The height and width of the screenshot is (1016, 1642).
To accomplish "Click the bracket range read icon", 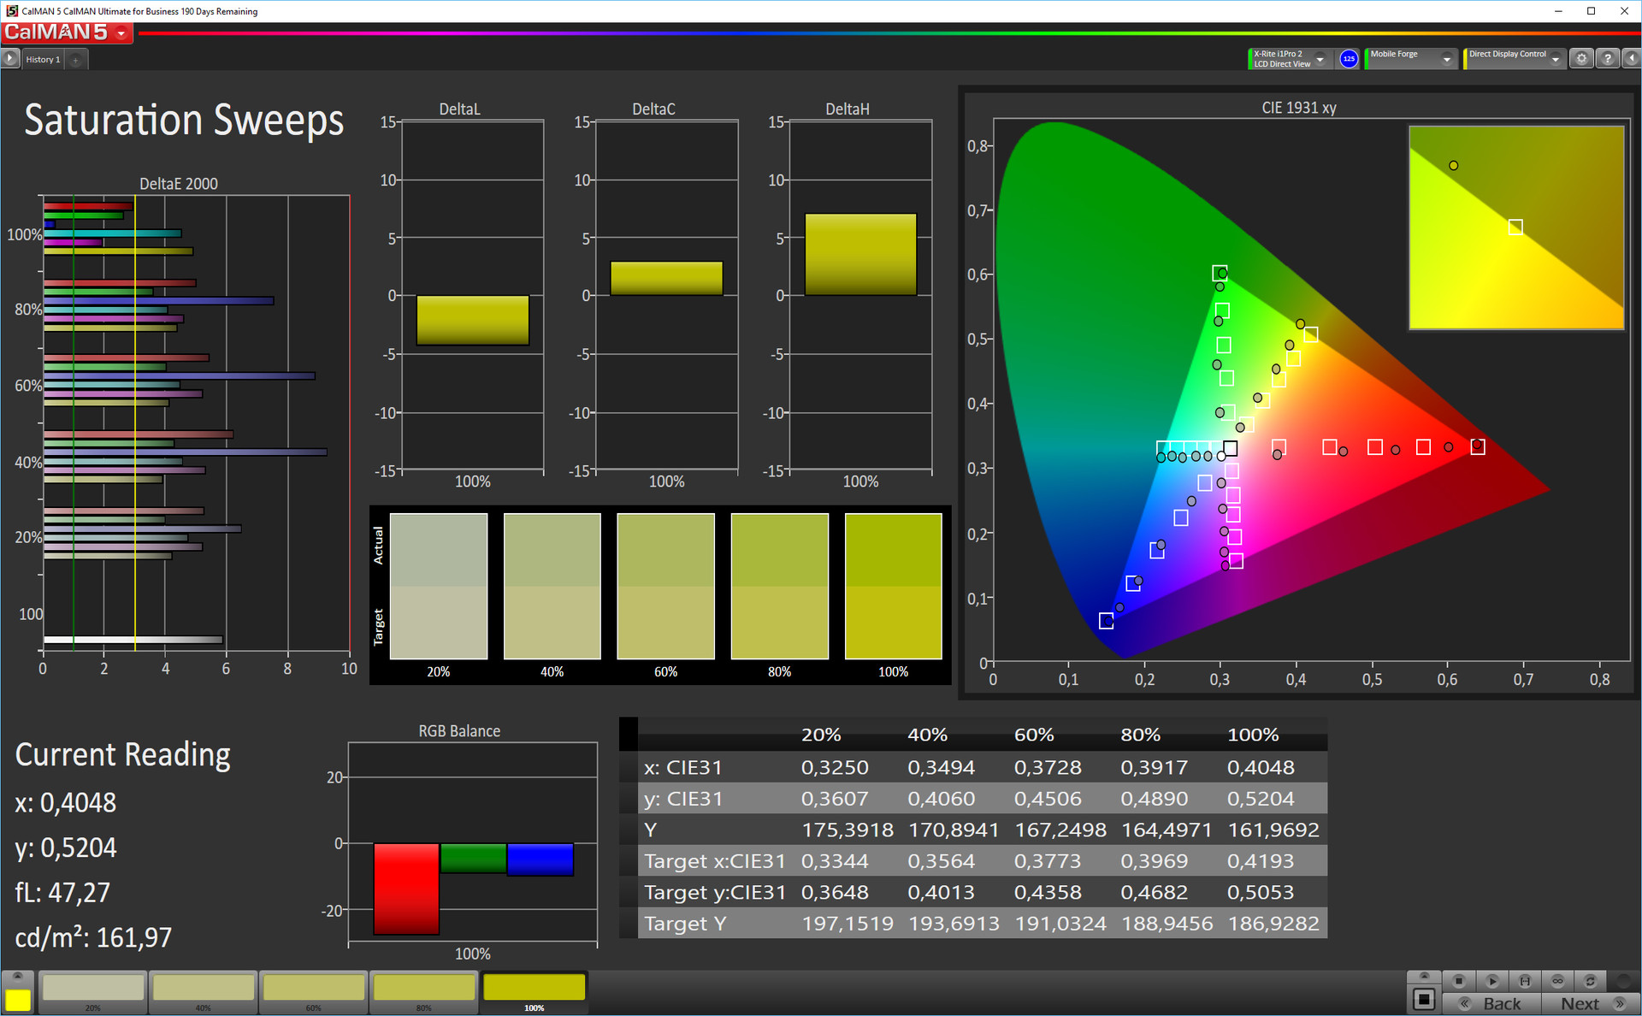I will [1525, 980].
